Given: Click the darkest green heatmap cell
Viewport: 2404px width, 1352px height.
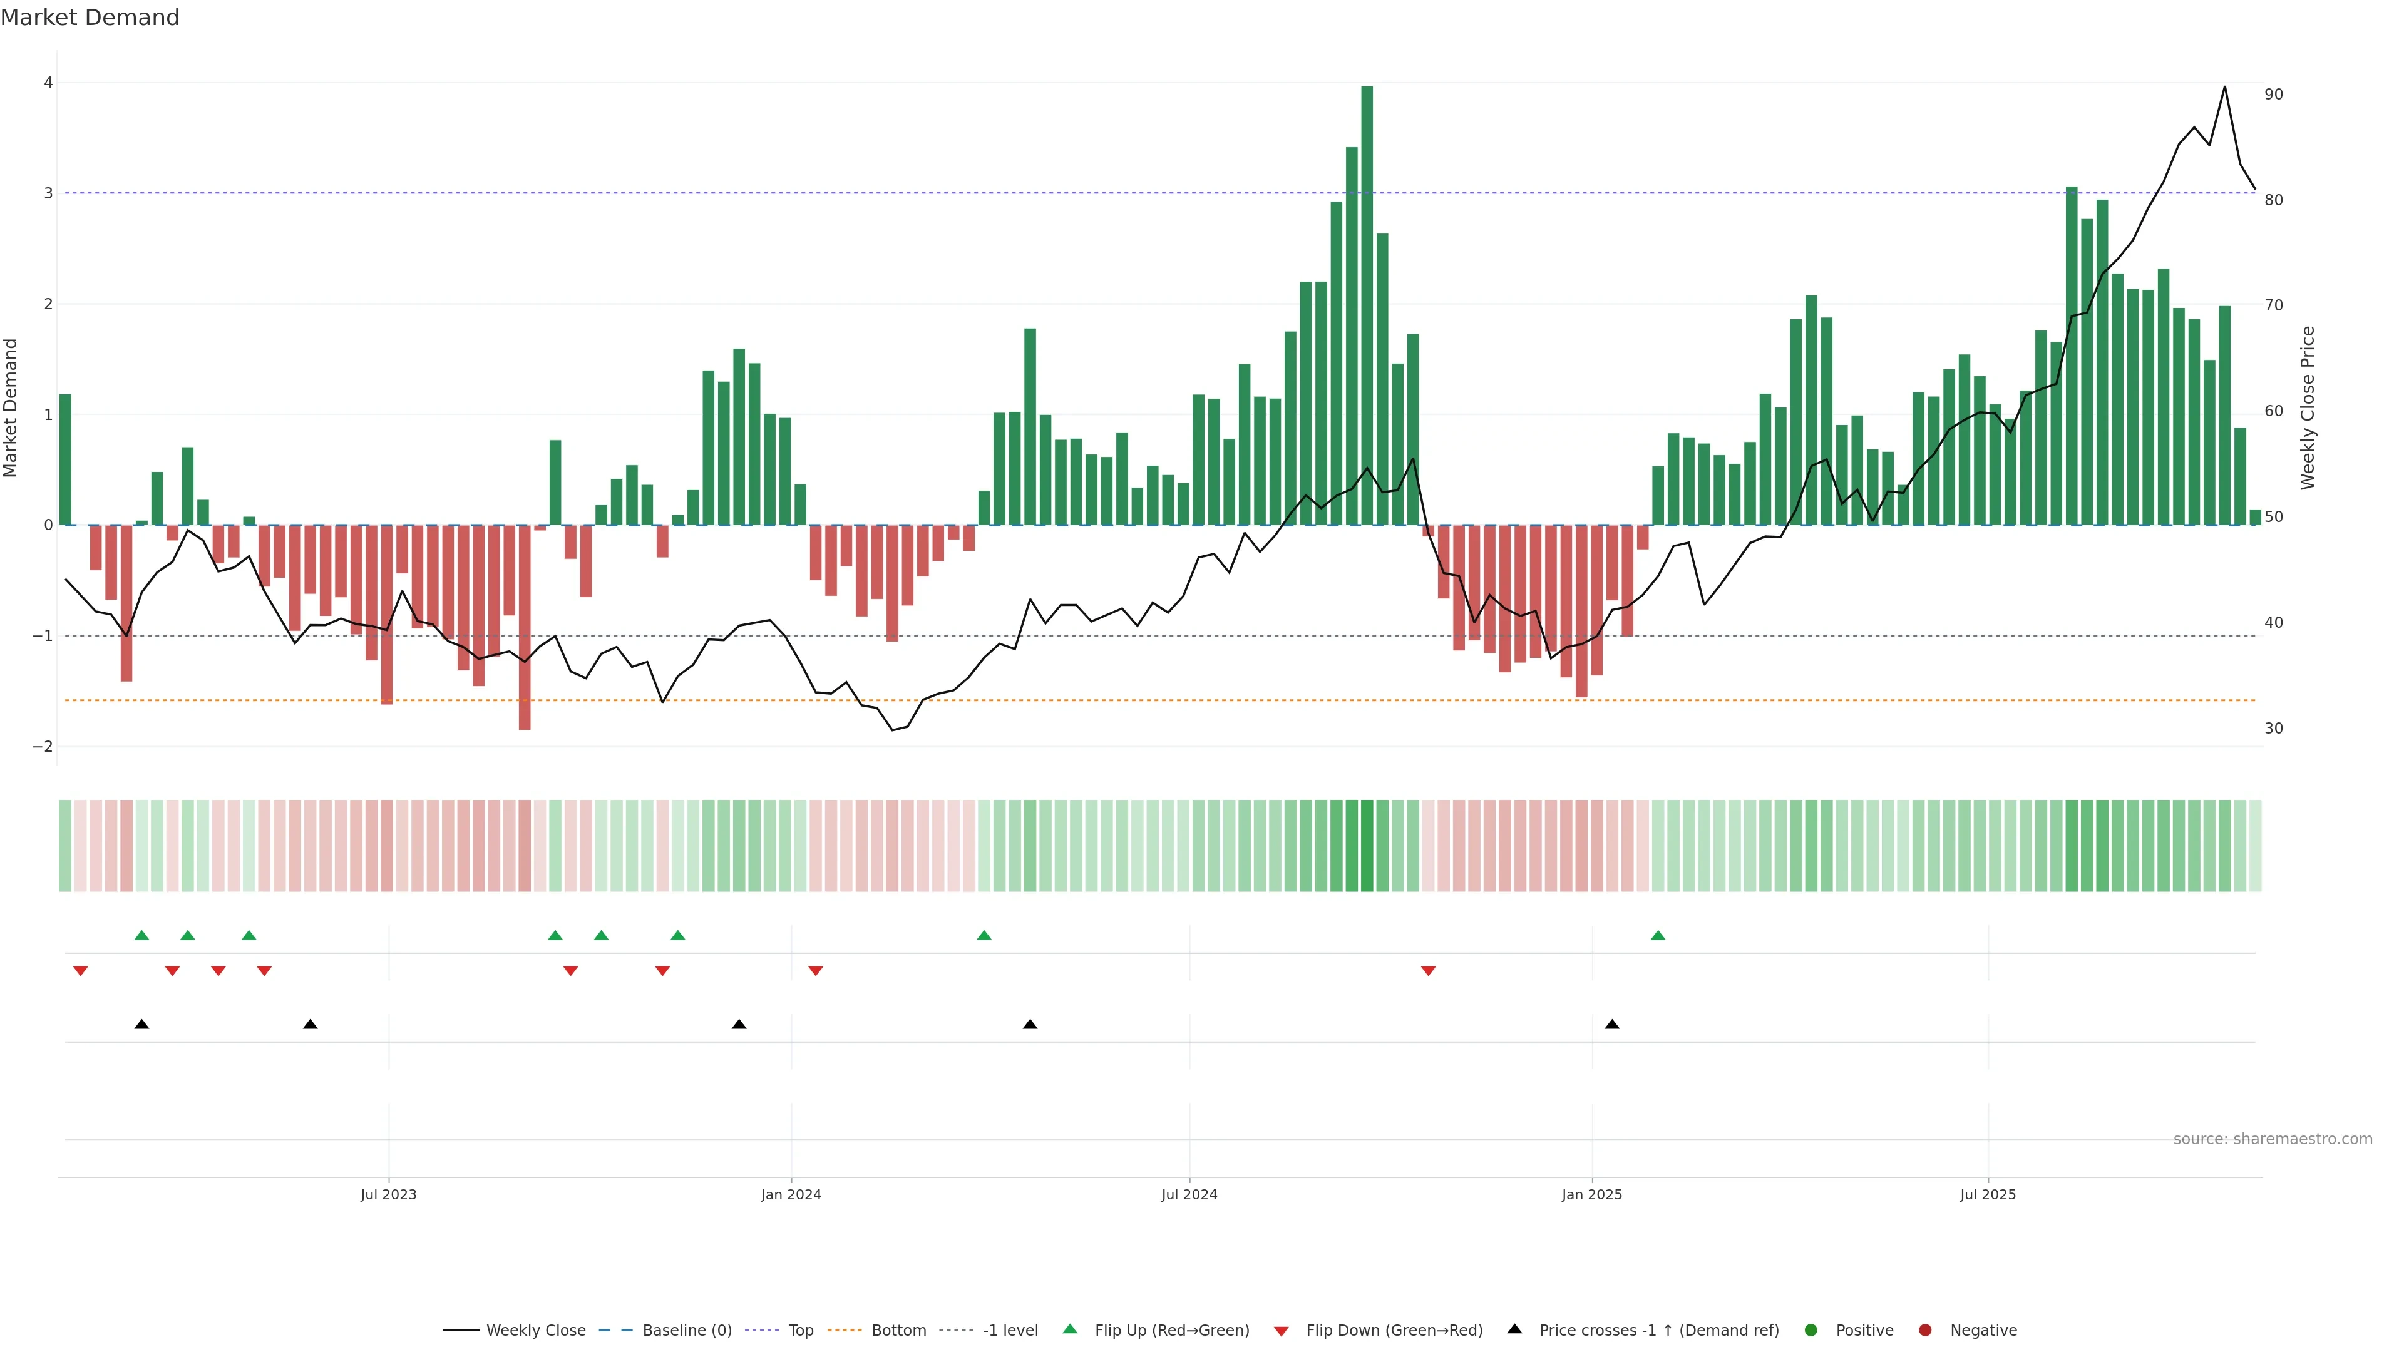Looking at the screenshot, I should (1367, 846).
